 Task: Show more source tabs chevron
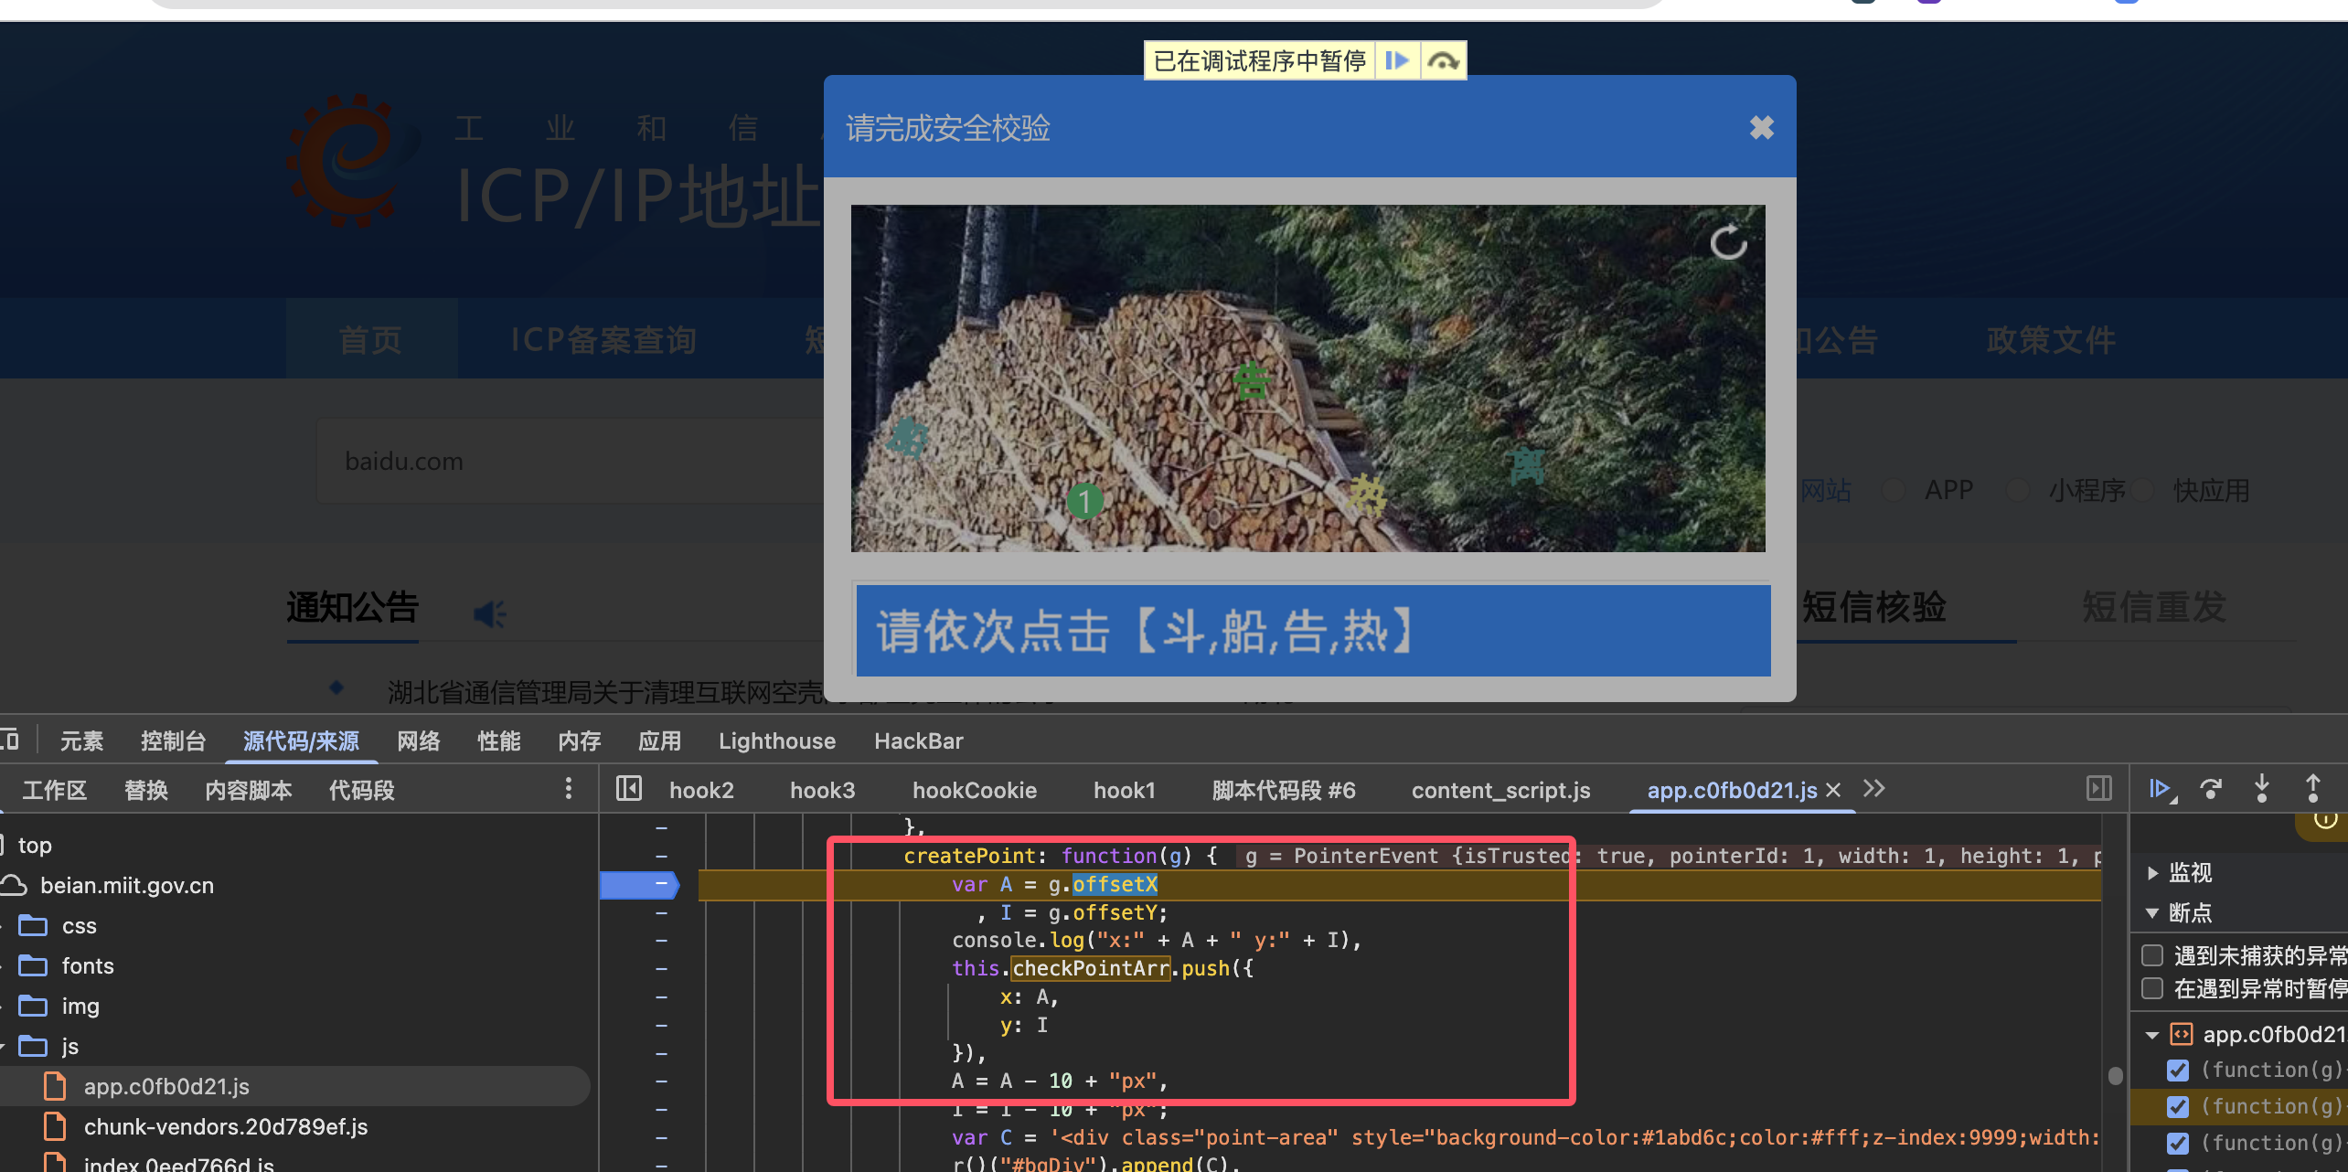(x=1873, y=789)
